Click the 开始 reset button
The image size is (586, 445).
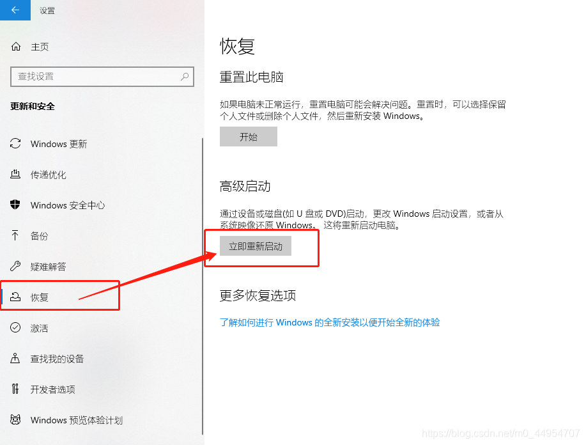(x=249, y=137)
